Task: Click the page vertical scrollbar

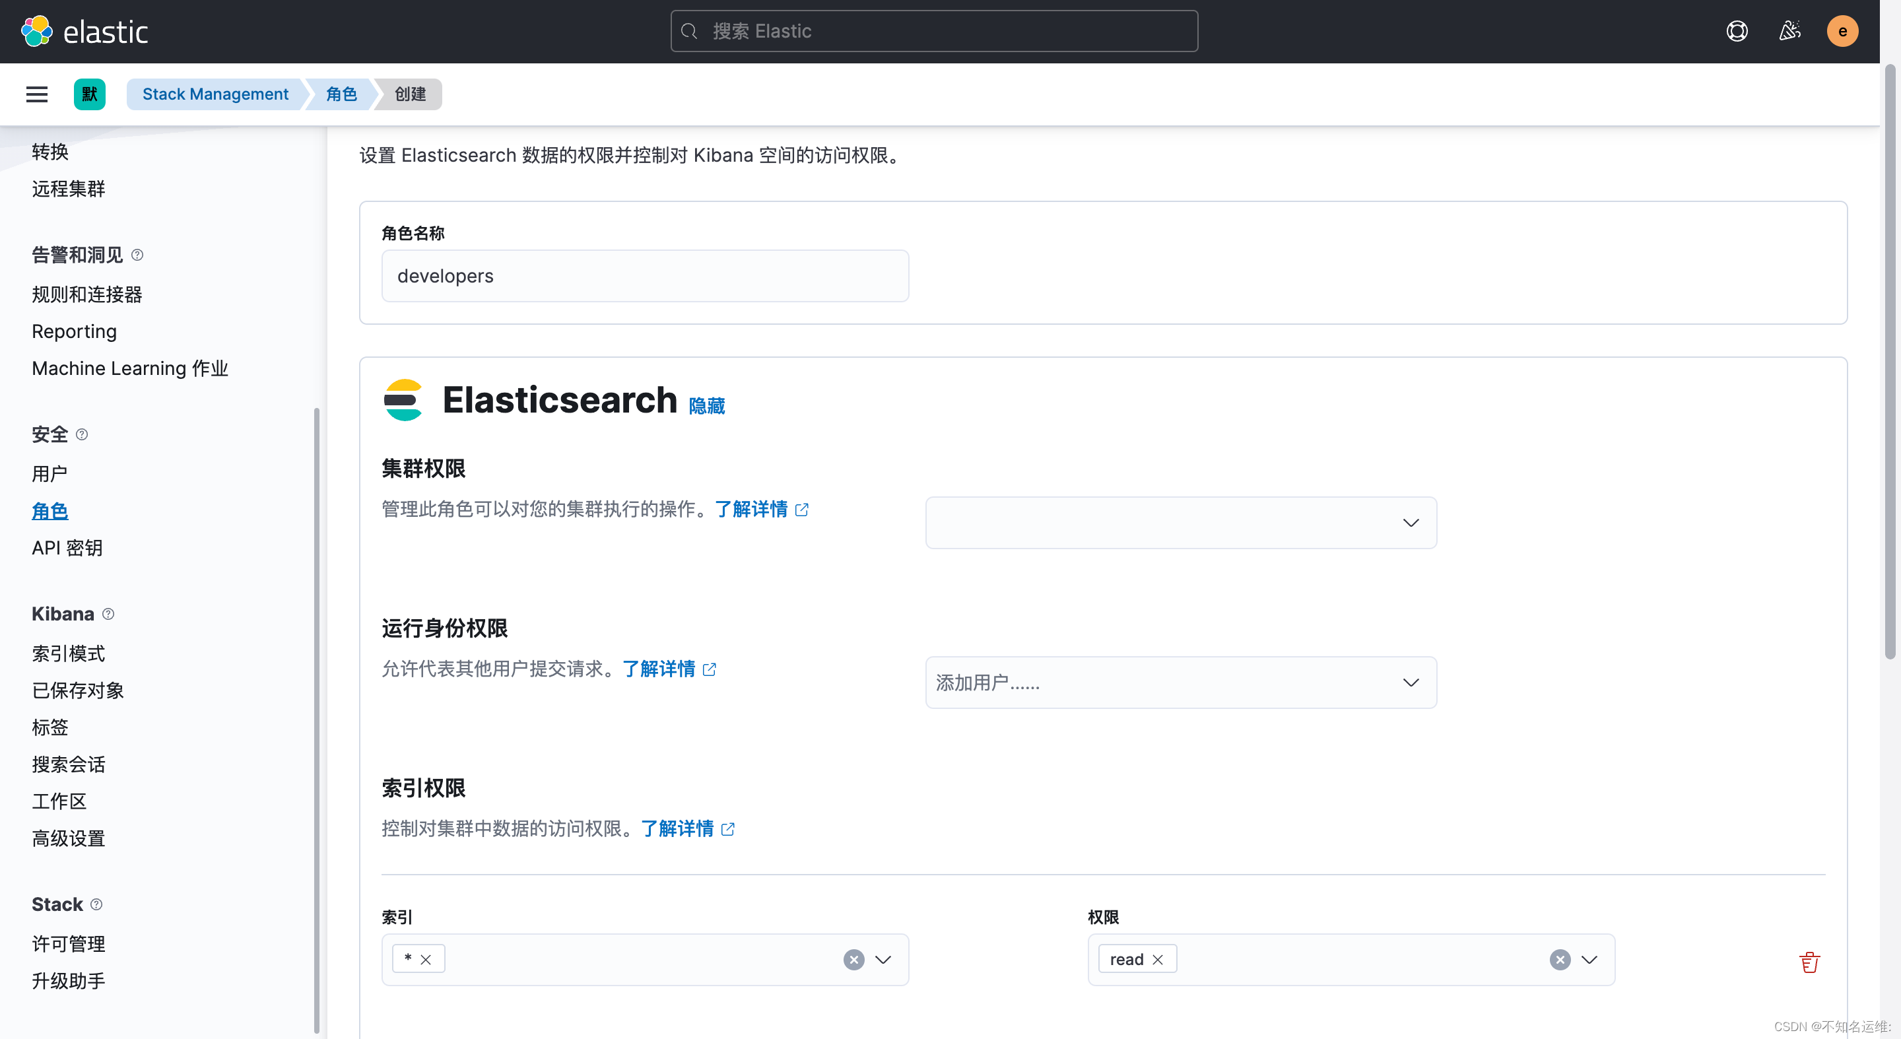Action: pyautogui.click(x=1889, y=362)
